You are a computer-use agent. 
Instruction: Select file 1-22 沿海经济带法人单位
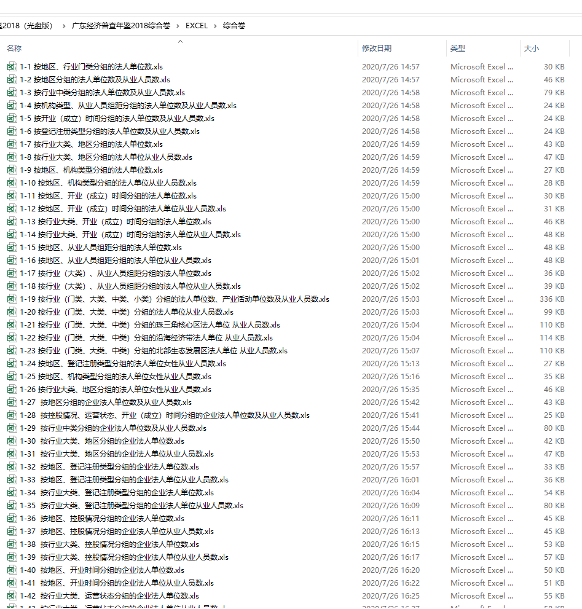146,338
